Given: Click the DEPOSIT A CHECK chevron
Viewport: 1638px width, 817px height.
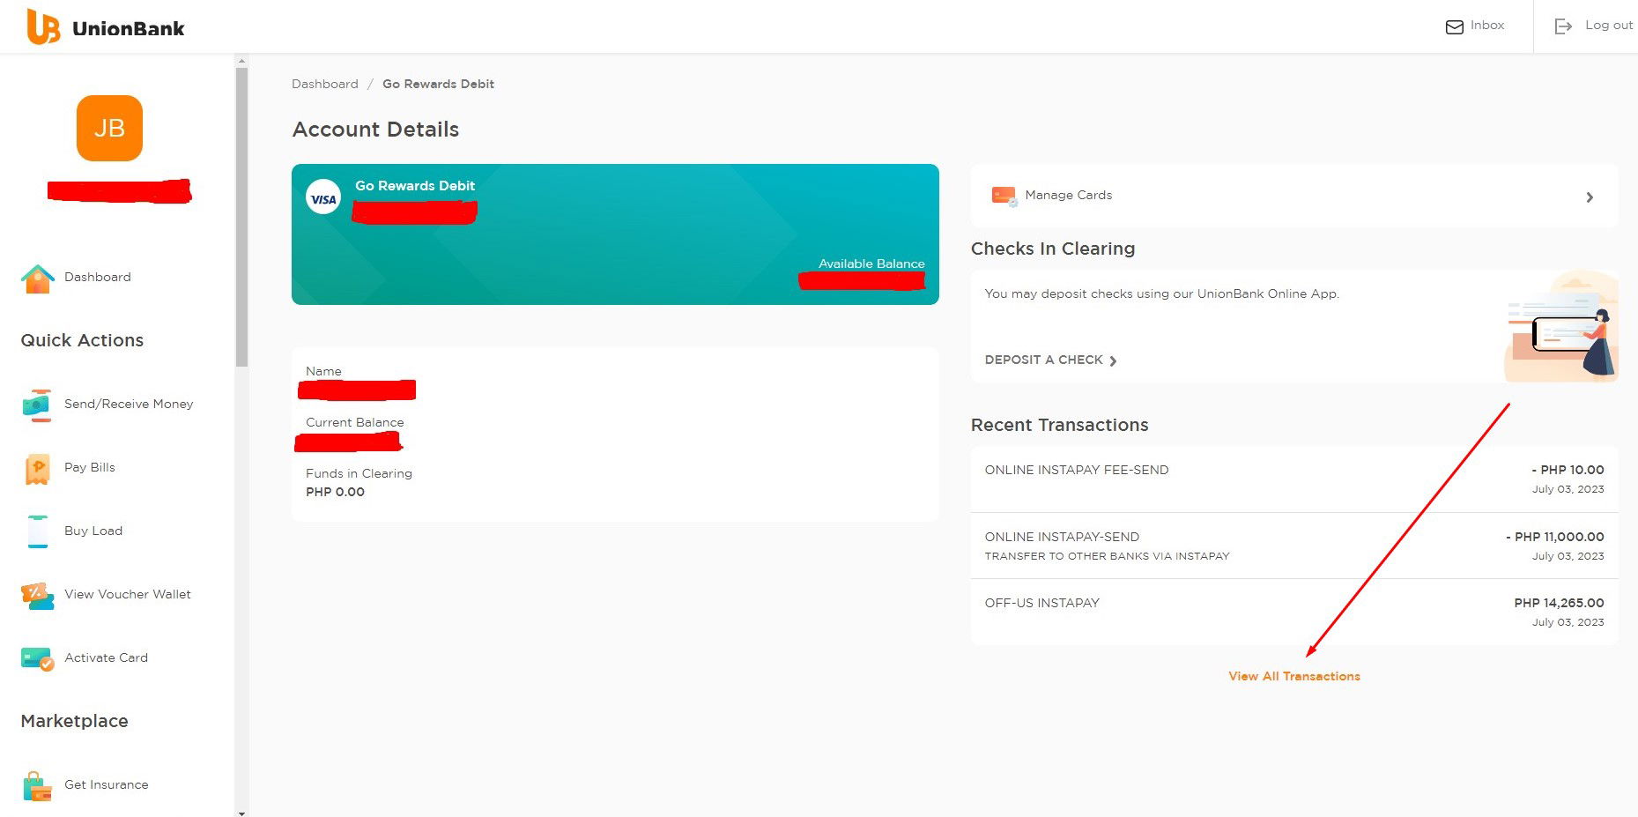Looking at the screenshot, I should 1113,360.
